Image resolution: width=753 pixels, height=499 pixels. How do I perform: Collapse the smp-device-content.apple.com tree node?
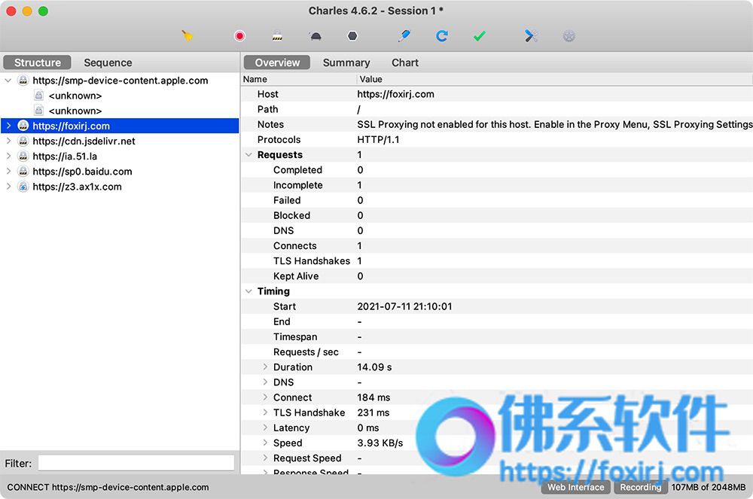[x=8, y=81]
